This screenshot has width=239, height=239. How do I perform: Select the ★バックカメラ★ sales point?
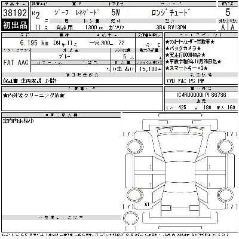point(183,48)
